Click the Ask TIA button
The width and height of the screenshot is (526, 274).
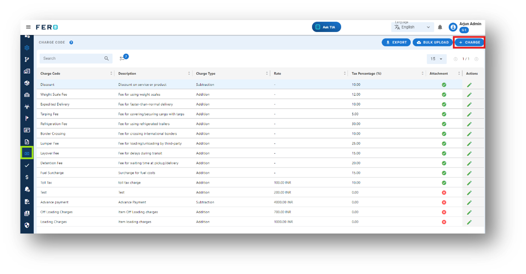click(326, 27)
